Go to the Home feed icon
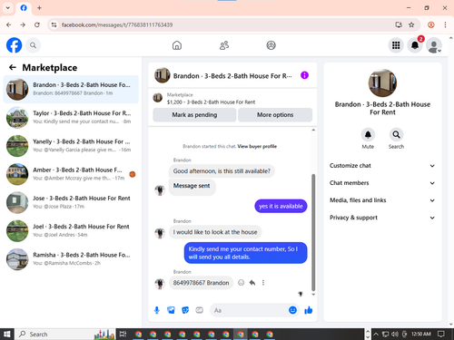 (x=177, y=45)
